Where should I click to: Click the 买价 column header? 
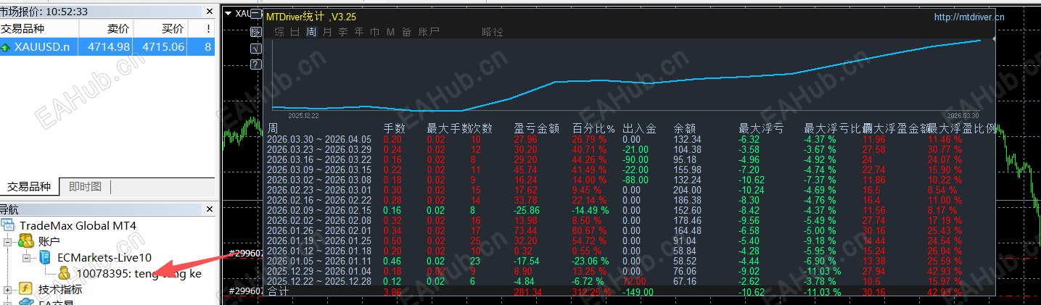tap(159, 29)
